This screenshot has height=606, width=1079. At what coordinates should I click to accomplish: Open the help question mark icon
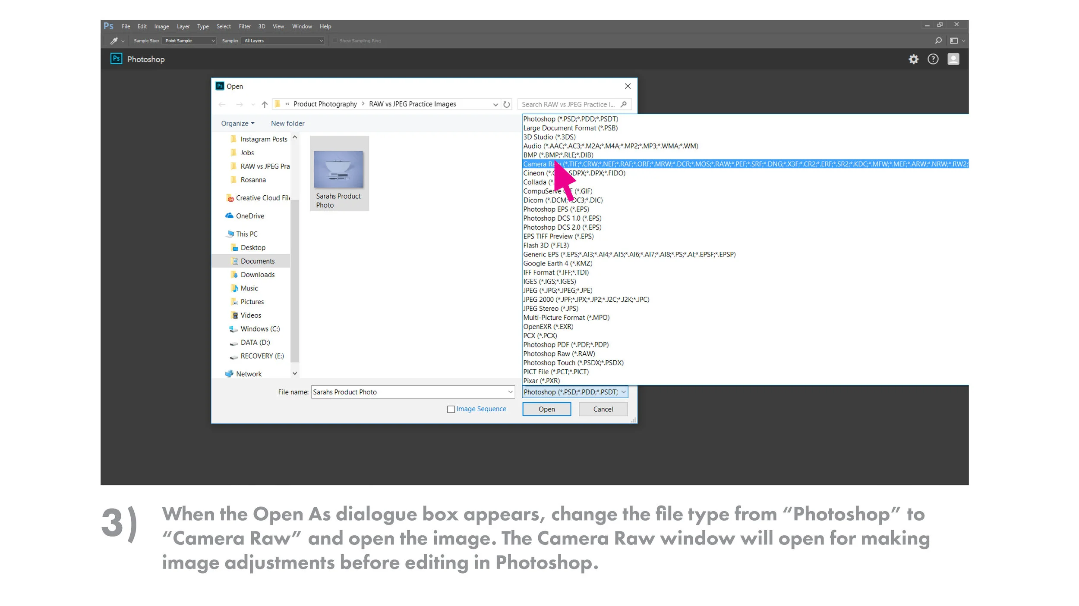point(933,59)
